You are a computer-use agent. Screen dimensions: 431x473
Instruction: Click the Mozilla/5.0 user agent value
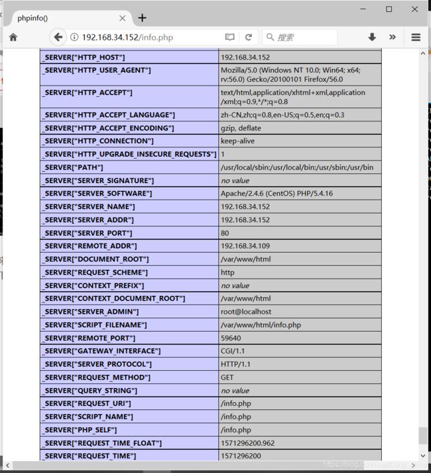pos(300,74)
